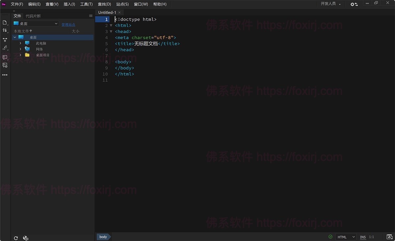
Task: Open the HTML document type dropdown
Action: tap(345, 237)
